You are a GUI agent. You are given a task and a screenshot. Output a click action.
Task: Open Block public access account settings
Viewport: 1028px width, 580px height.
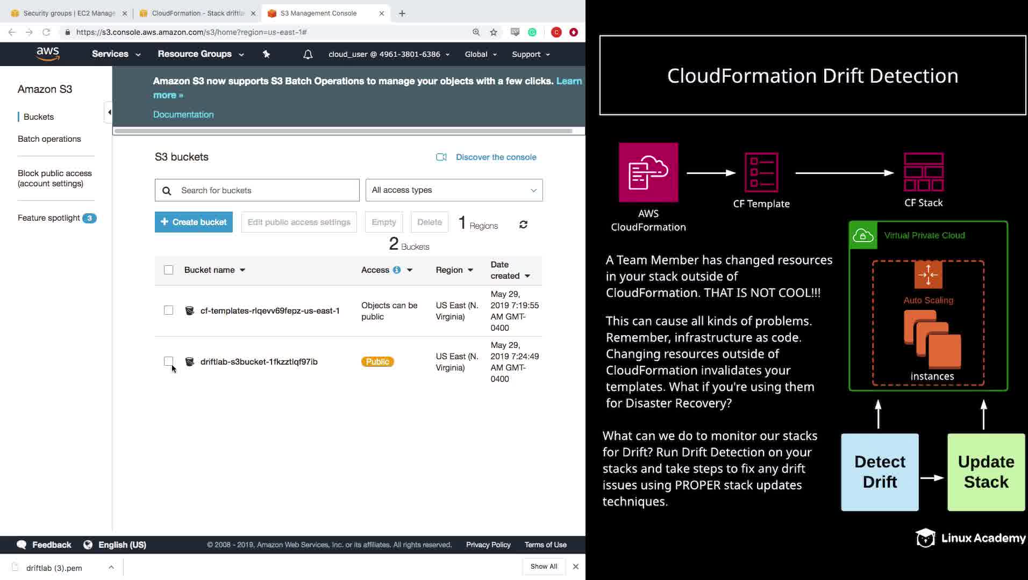point(55,178)
